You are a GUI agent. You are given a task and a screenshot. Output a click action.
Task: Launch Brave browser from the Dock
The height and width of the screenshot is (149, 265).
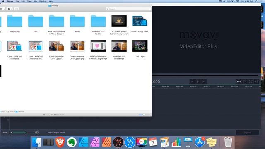pyautogui.click(x=60, y=142)
